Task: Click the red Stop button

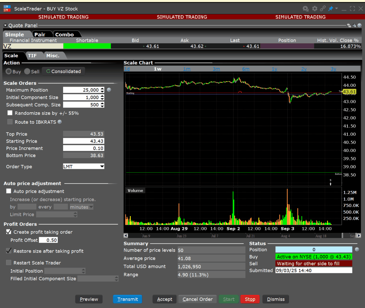Action: [250, 299]
